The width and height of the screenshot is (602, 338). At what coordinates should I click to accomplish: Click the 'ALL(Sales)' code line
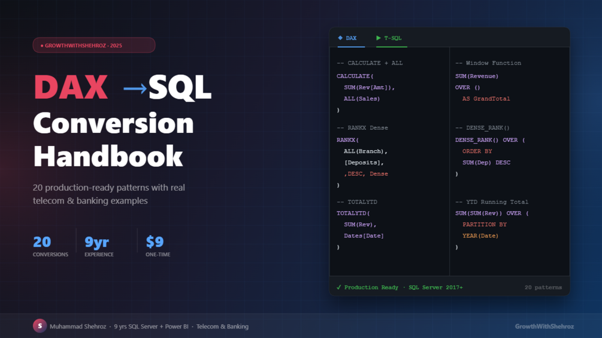pos(362,99)
